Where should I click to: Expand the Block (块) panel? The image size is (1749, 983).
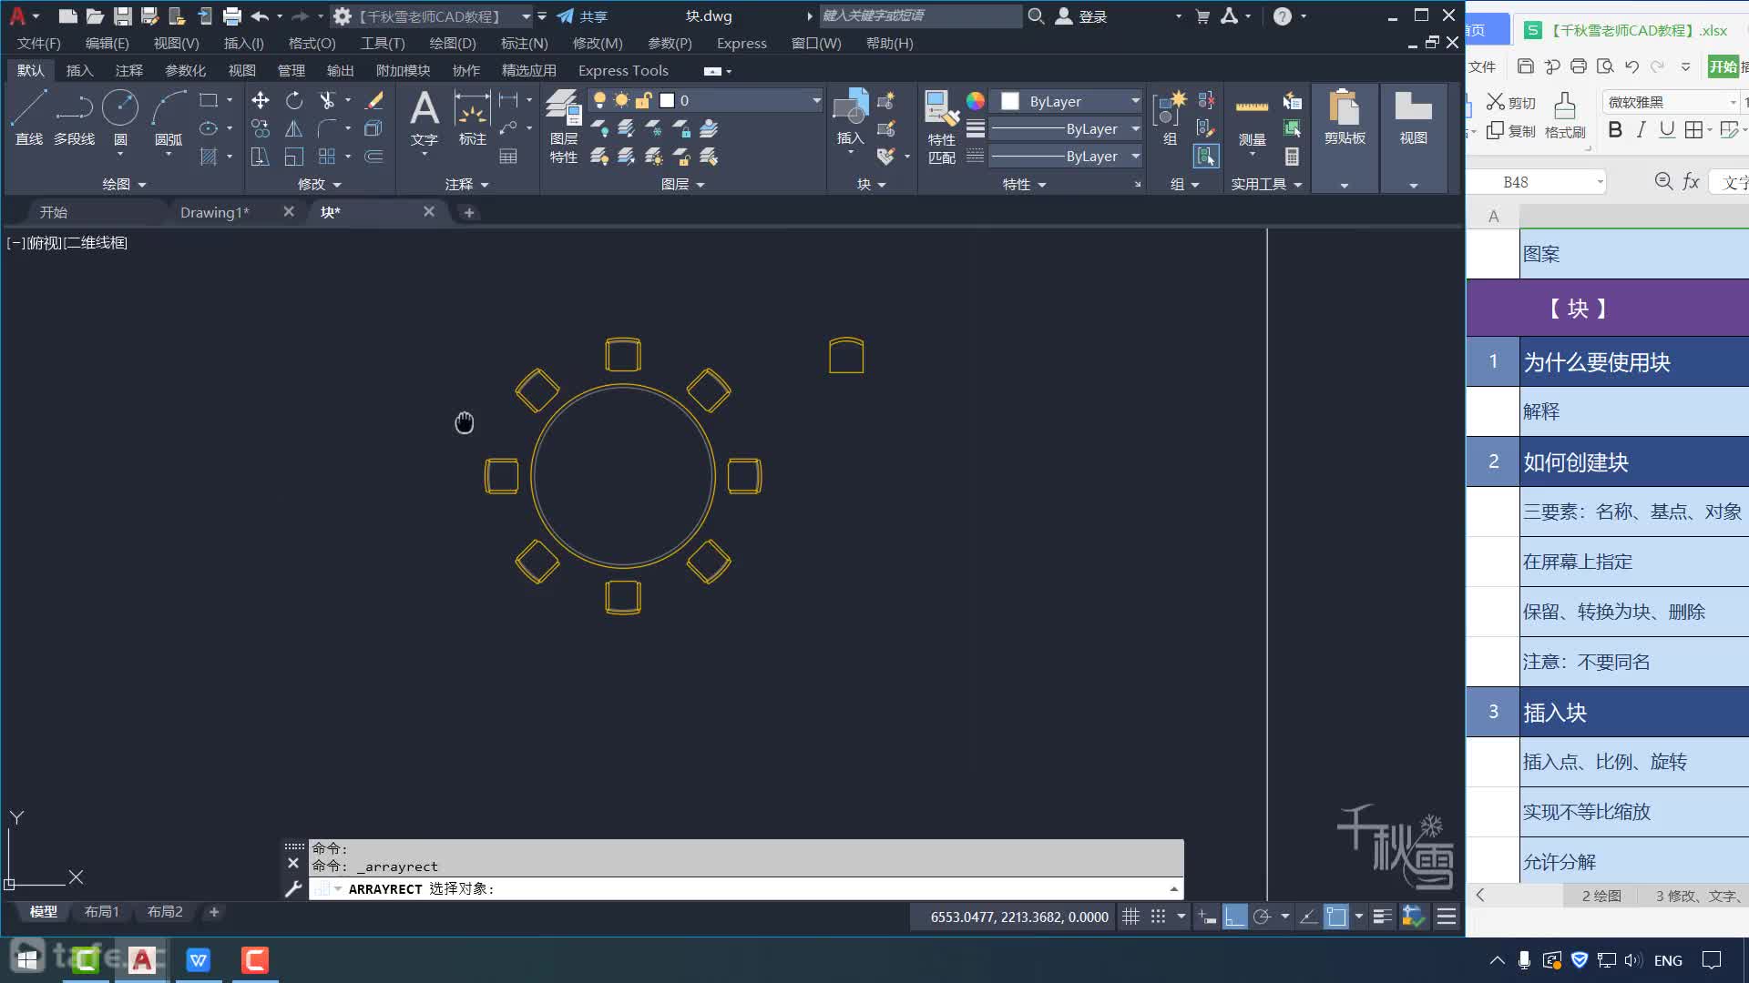872,184
